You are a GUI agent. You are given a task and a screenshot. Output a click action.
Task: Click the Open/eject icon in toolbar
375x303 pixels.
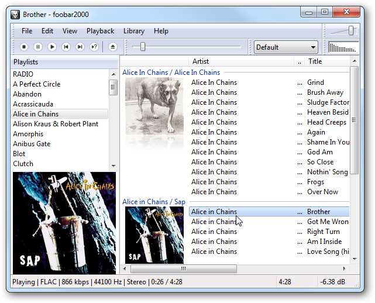click(x=113, y=47)
